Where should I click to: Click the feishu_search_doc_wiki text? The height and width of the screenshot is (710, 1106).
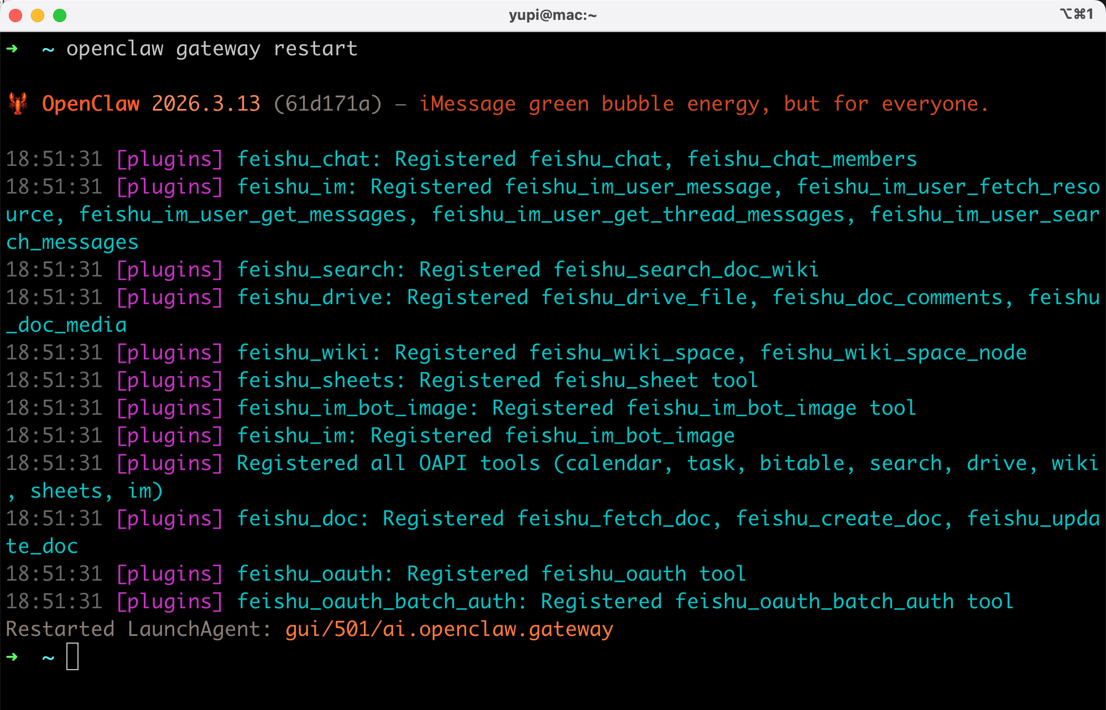[686, 270]
